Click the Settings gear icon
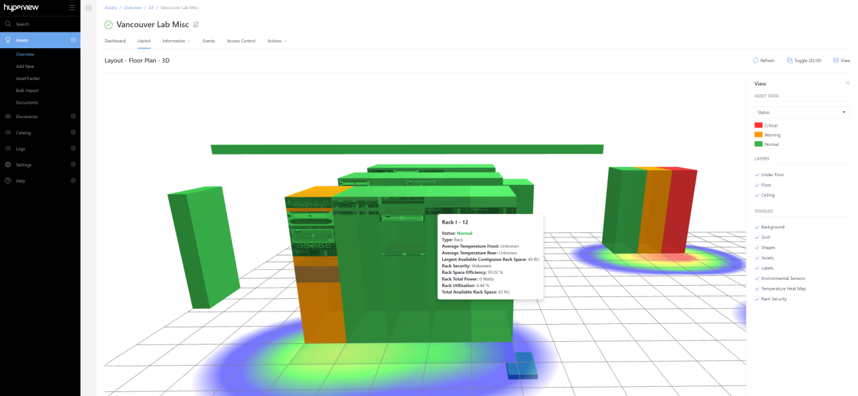 [x=8, y=164]
